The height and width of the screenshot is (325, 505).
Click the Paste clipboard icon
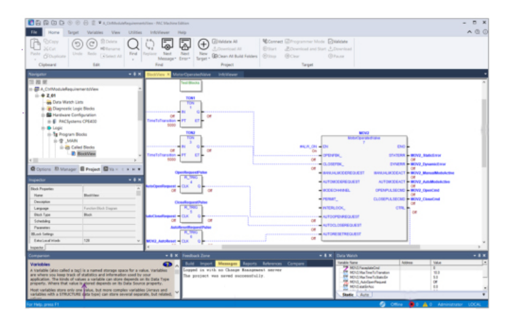pyautogui.click(x=34, y=45)
